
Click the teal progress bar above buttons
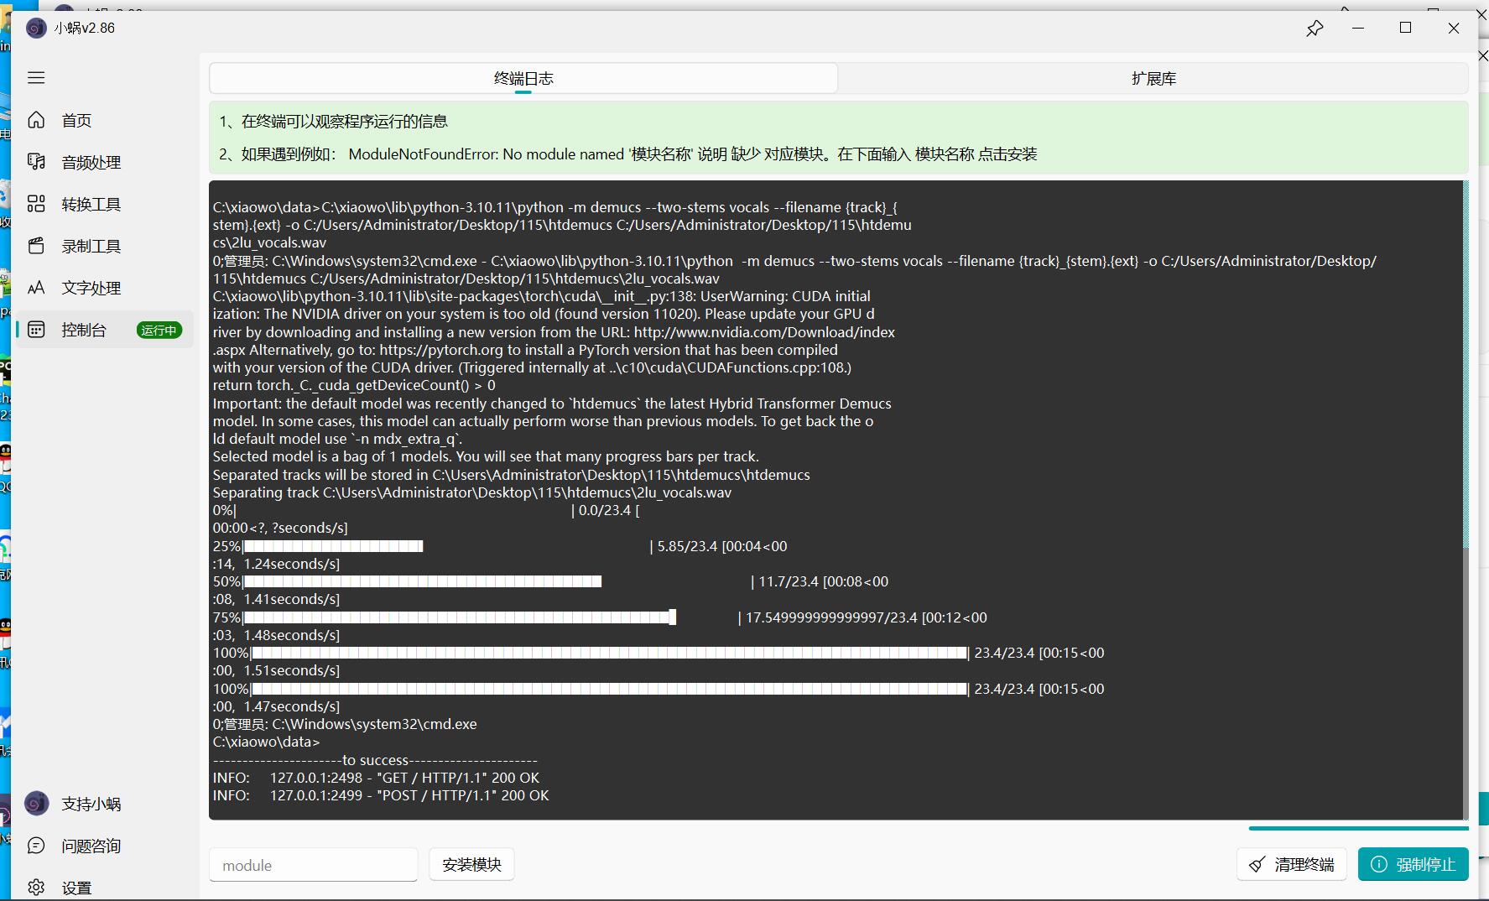click(1358, 829)
